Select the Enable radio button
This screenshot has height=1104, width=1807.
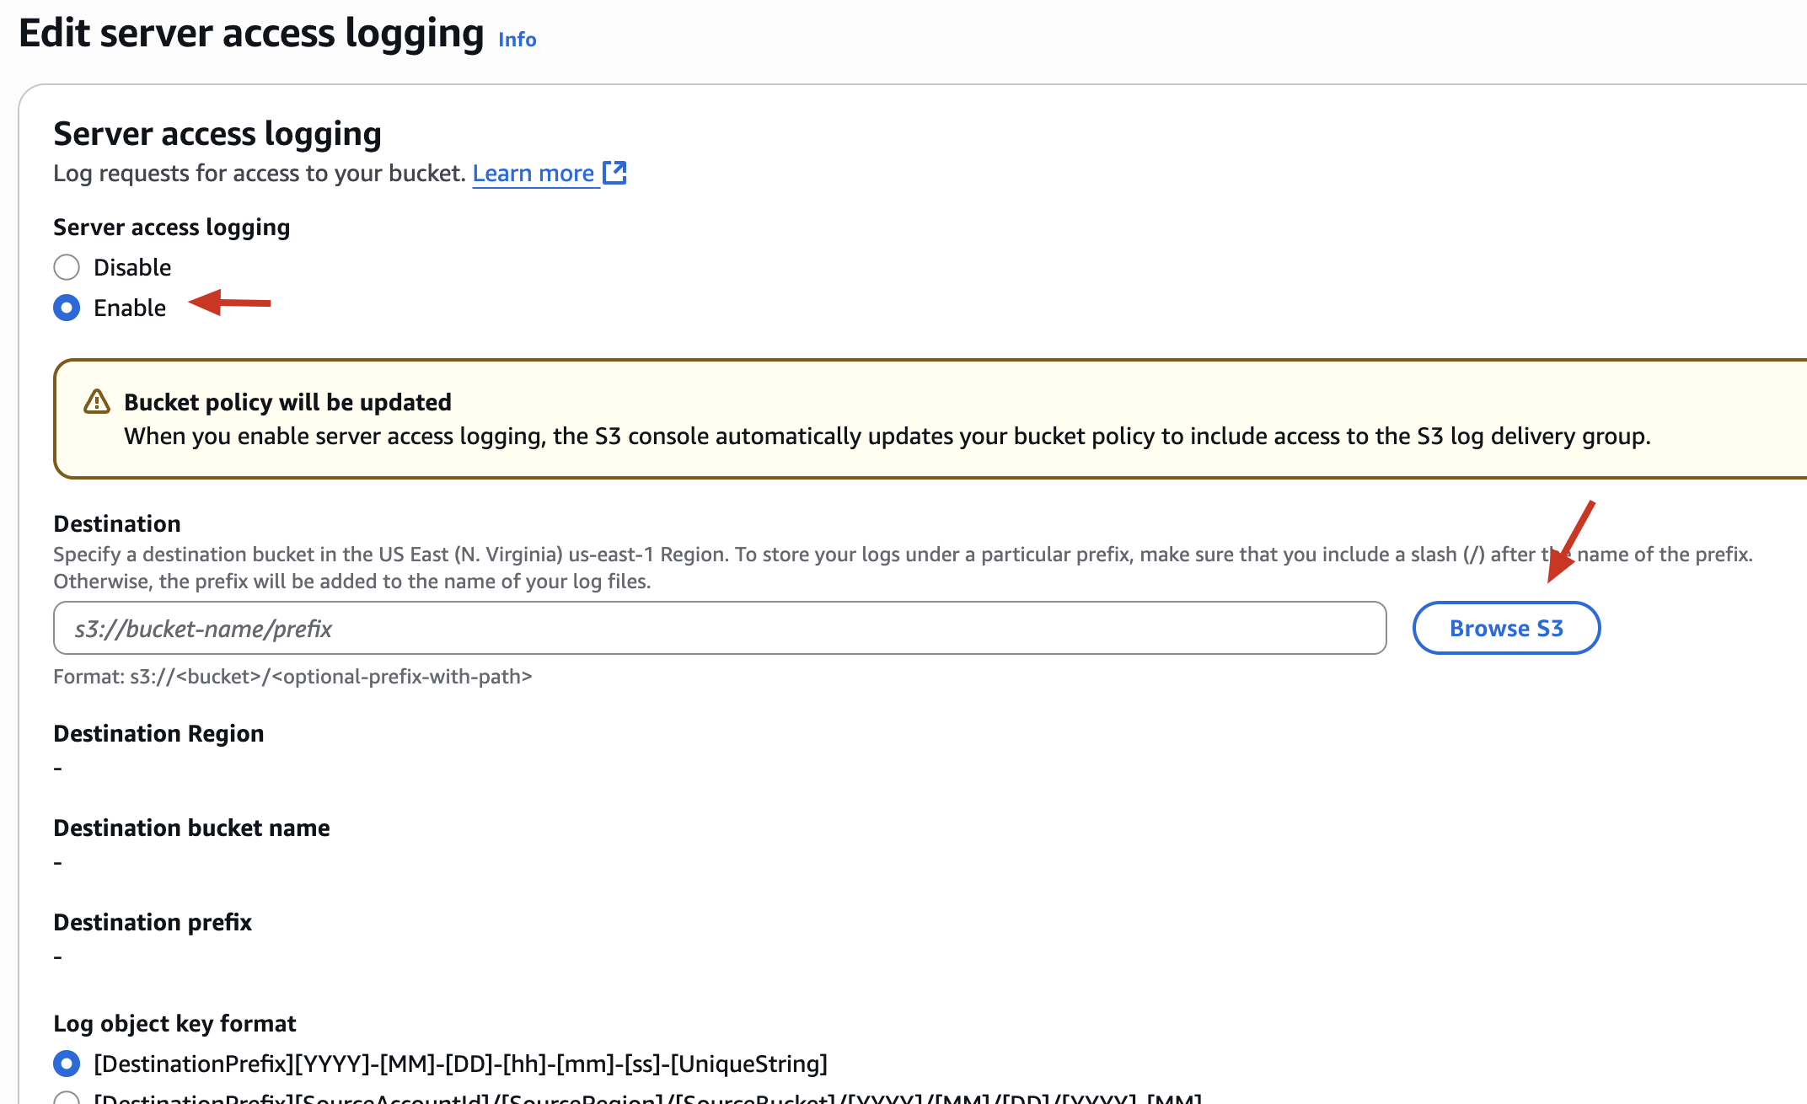point(67,308)
